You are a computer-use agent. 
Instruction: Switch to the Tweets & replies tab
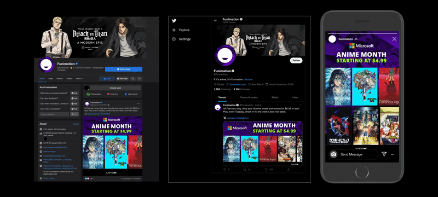(249, 97)
